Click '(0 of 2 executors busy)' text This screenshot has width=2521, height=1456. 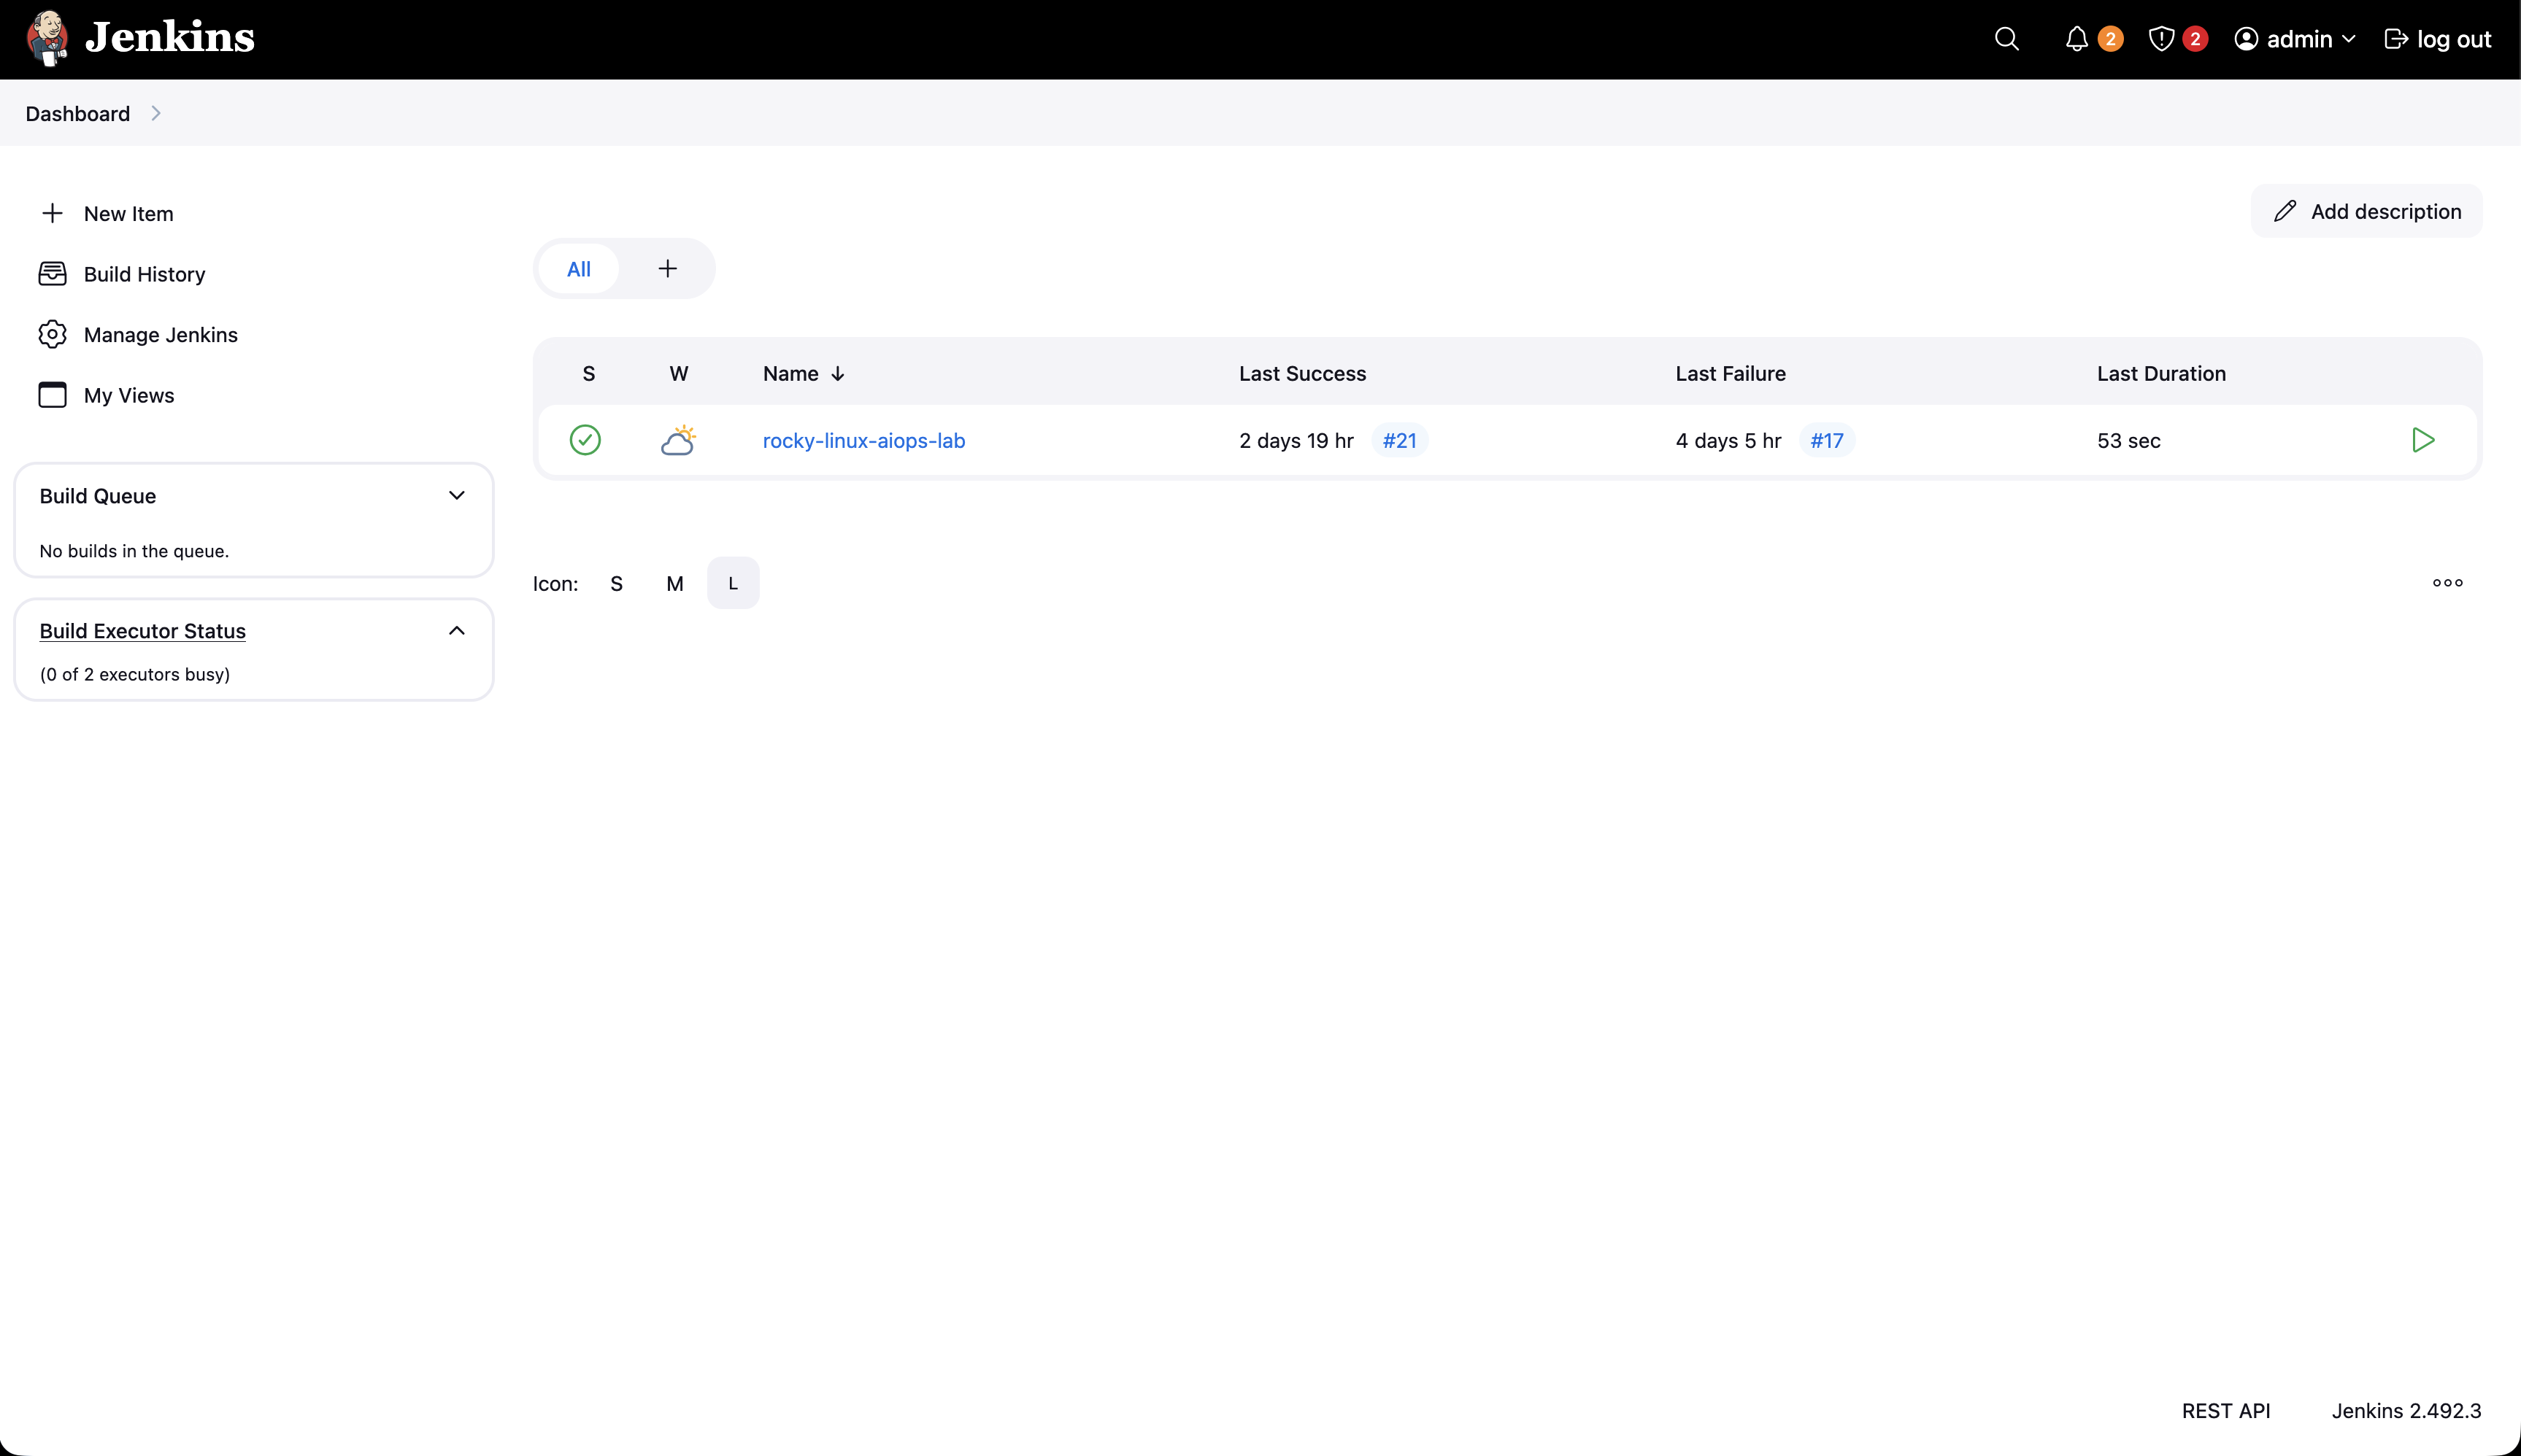[x=134, y=674]
